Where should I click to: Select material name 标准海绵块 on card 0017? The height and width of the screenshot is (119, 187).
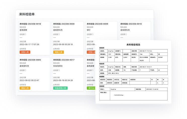click(58, 66)
